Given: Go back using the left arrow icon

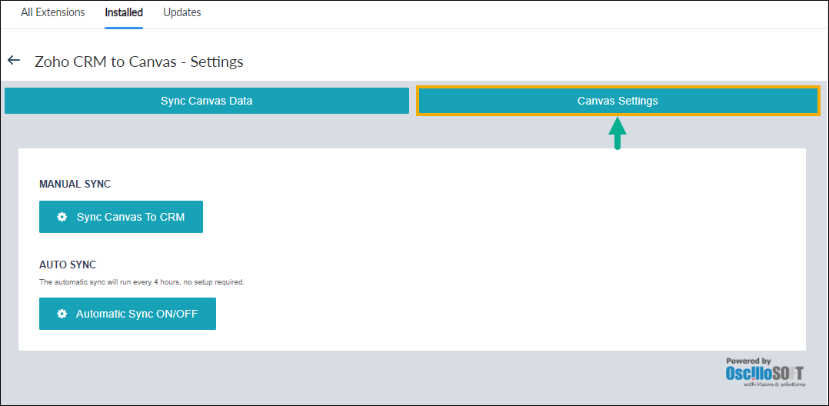Looking at the screenshot, I should tap(14, 60).
